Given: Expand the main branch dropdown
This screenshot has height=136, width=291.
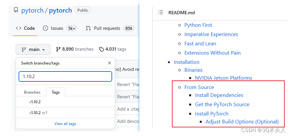Looking at the screenshot, I should pyautogui.click(x=33, y=49).
